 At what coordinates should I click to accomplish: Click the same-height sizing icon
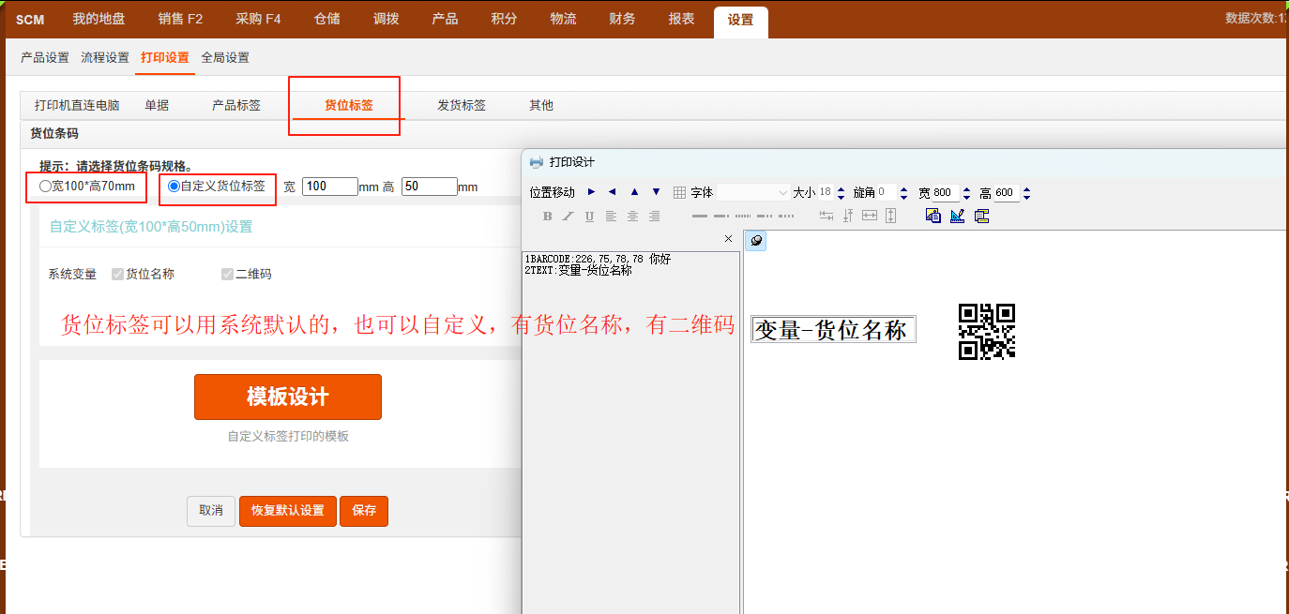coord(891,217)
